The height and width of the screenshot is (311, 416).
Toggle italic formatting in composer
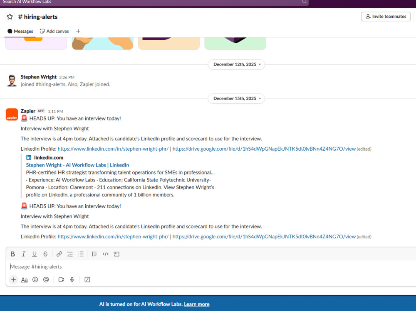click(24, 254)
